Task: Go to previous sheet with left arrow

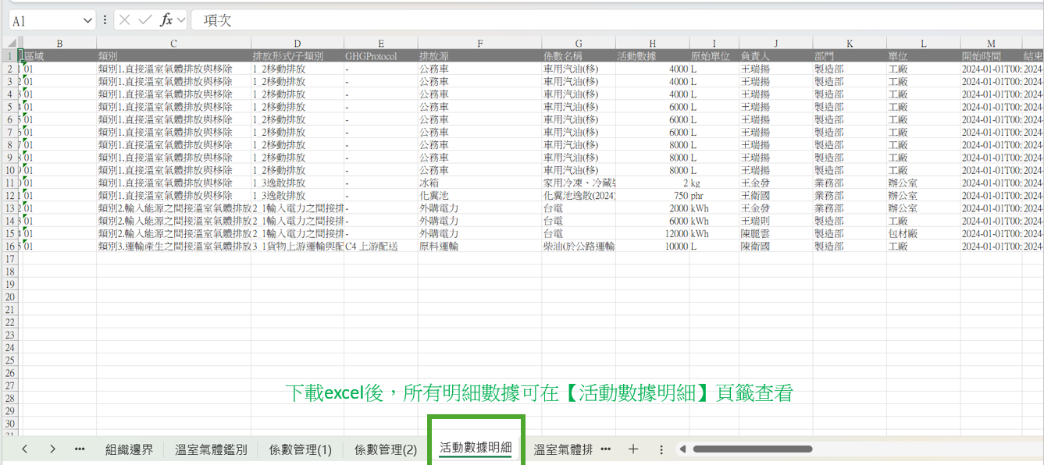Action: [x=25, y=449]
